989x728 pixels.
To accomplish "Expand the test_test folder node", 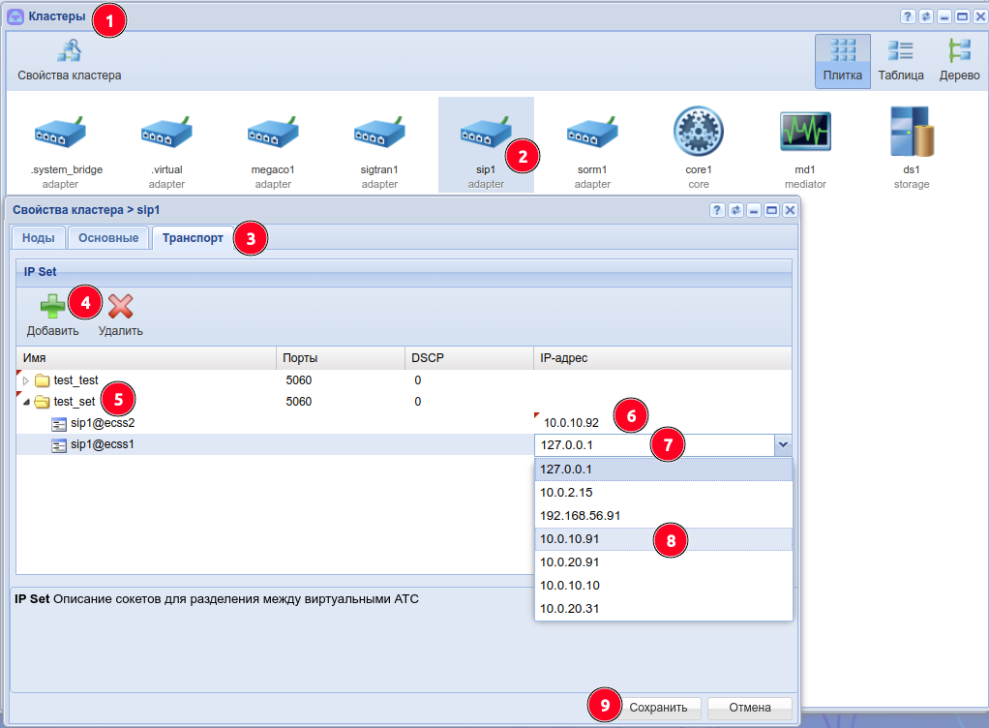I will [x=26, y=380].
